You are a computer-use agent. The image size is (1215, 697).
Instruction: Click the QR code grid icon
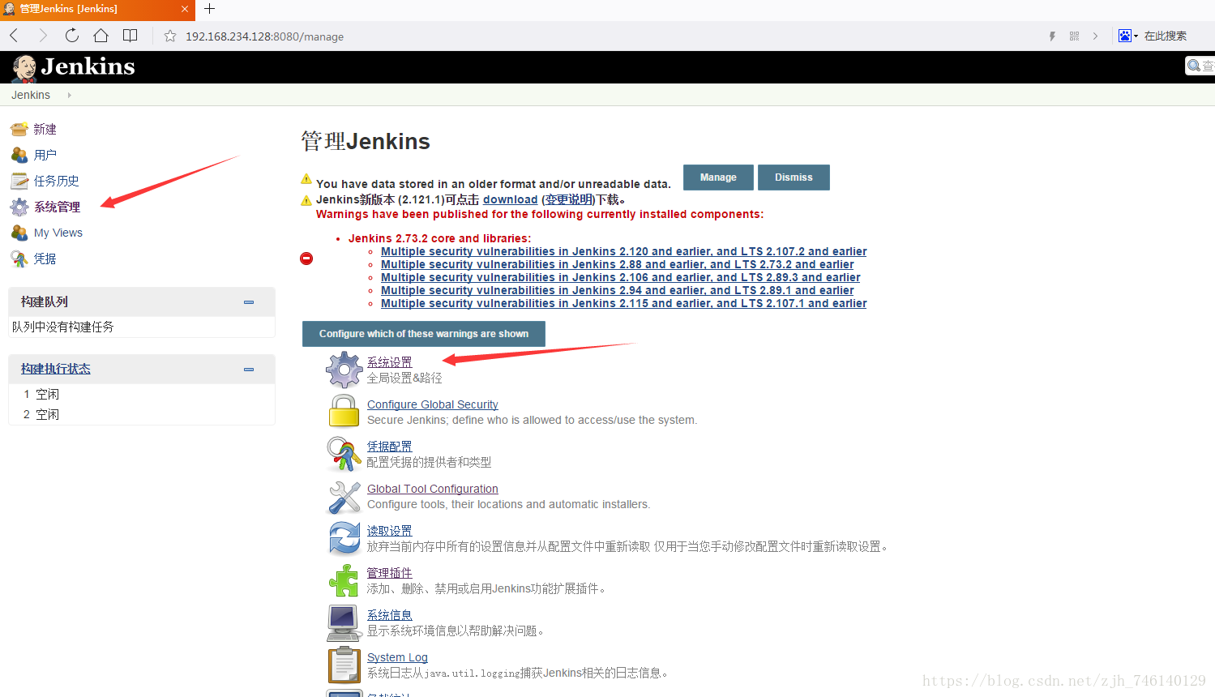[1074, 36]
